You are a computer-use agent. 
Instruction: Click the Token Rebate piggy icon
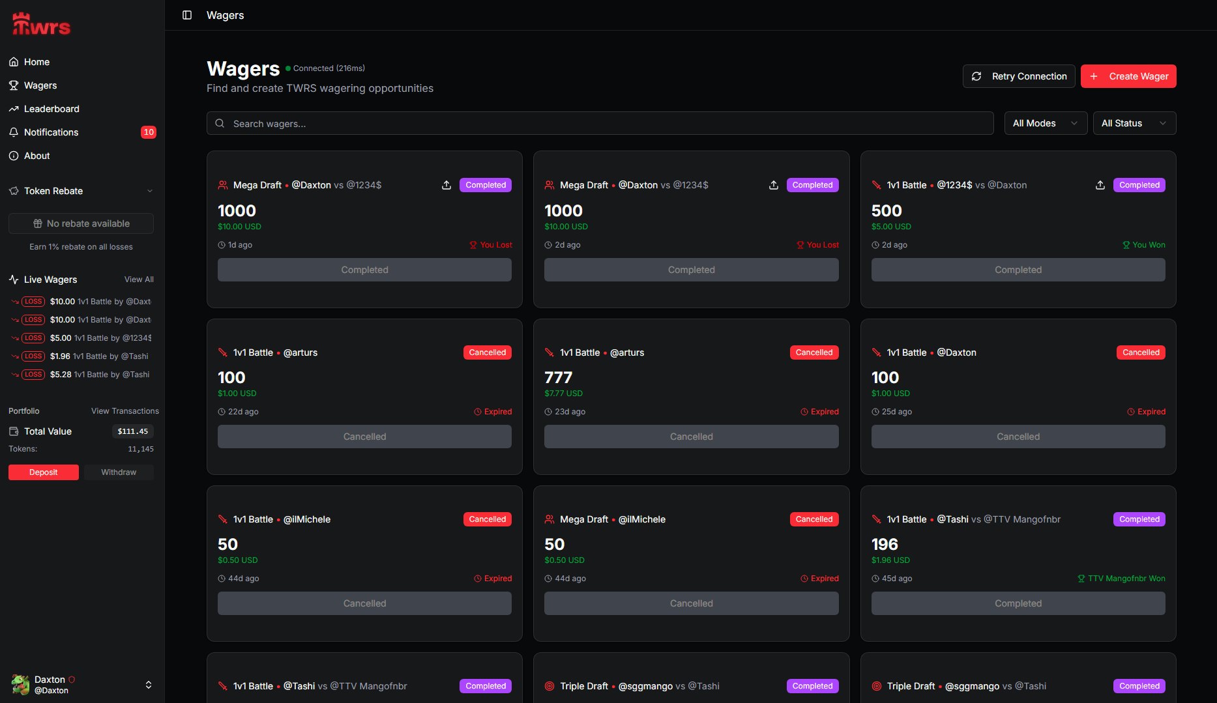(14, 191)
